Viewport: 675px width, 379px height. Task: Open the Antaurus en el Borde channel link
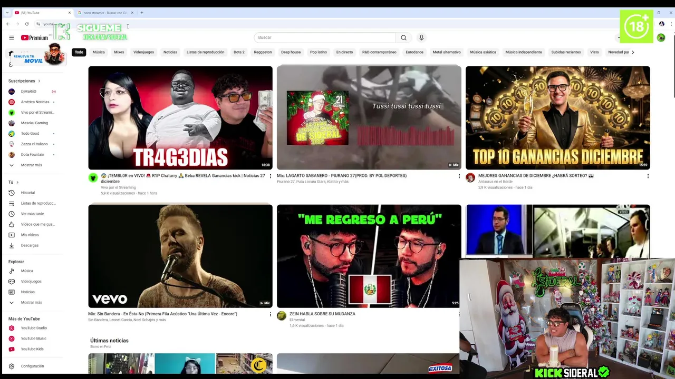point(495,182)
